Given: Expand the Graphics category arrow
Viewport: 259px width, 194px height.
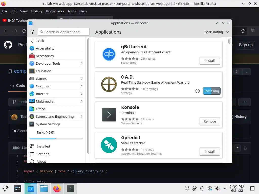Looking at the screenshot, I should tap(81, 86).
